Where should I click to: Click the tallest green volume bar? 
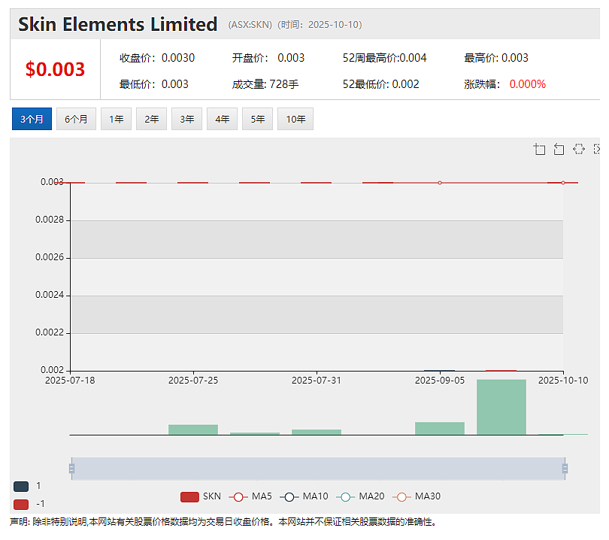[501, 407]
